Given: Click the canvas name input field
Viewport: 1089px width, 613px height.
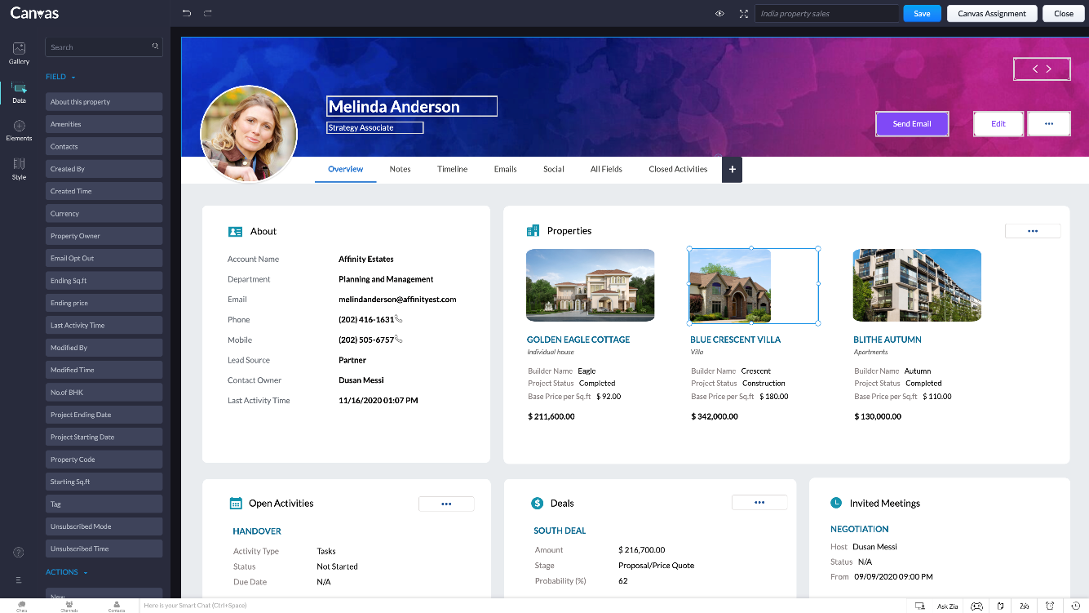Looking at the screenshot, I should (827, 14).
